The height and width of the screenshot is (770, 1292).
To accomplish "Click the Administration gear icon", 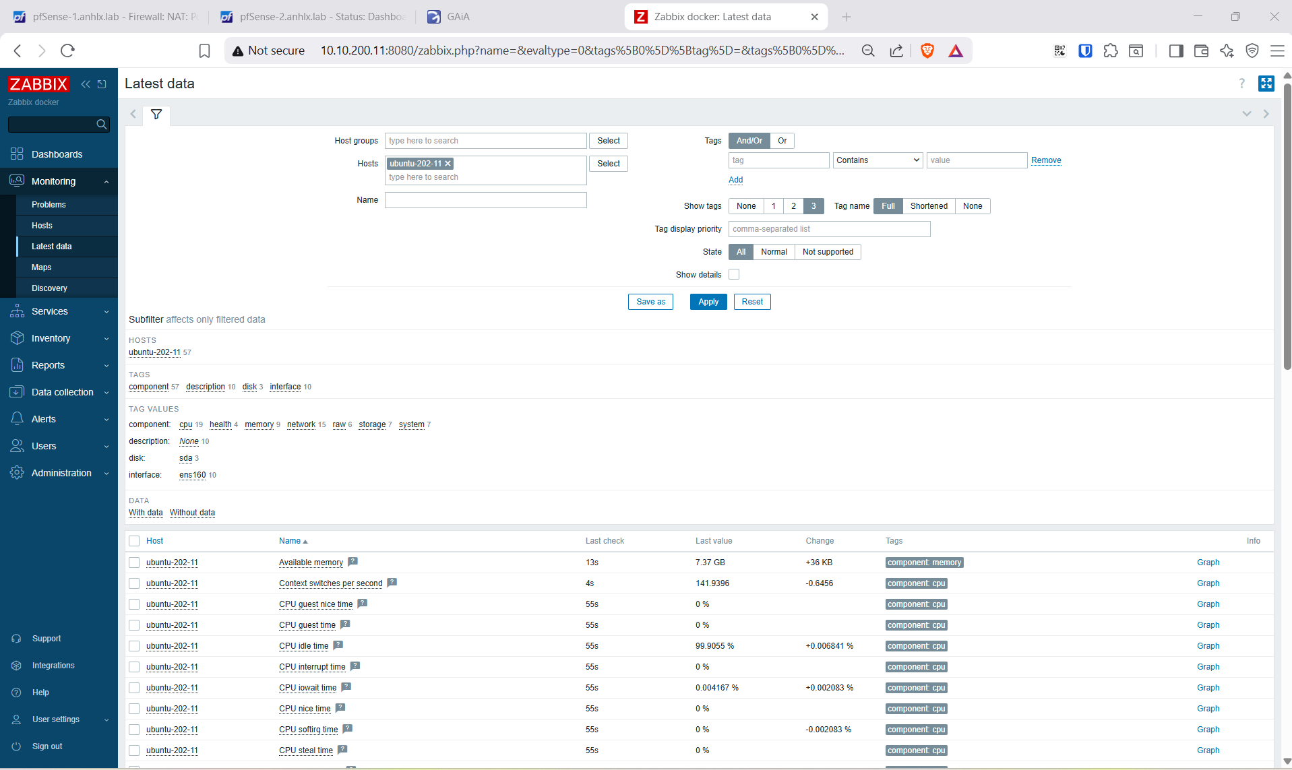I will coord(17,473).
